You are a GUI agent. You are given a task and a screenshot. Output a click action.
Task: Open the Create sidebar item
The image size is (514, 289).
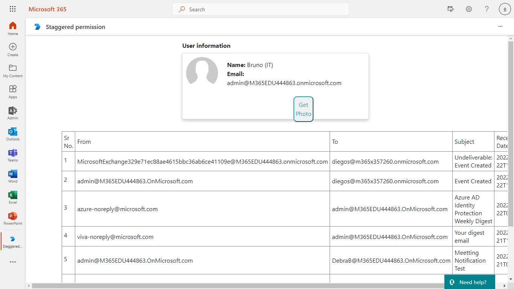click(13, 50)
